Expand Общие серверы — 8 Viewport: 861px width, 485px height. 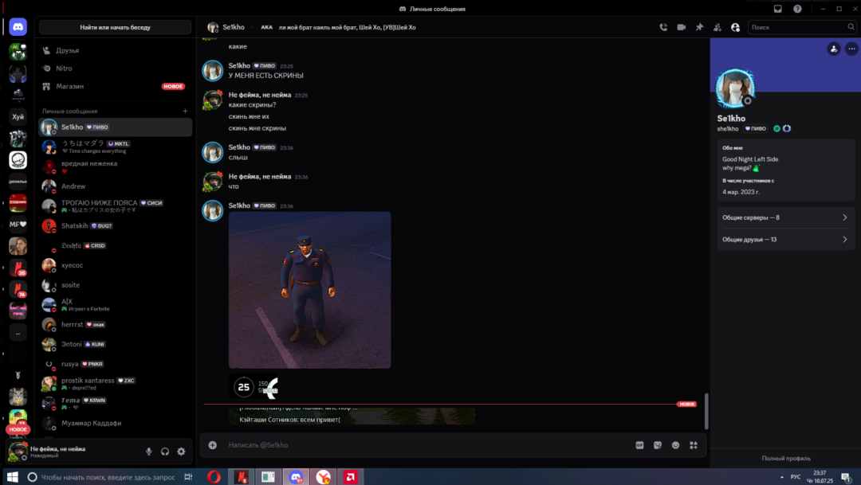coord(785,217)
